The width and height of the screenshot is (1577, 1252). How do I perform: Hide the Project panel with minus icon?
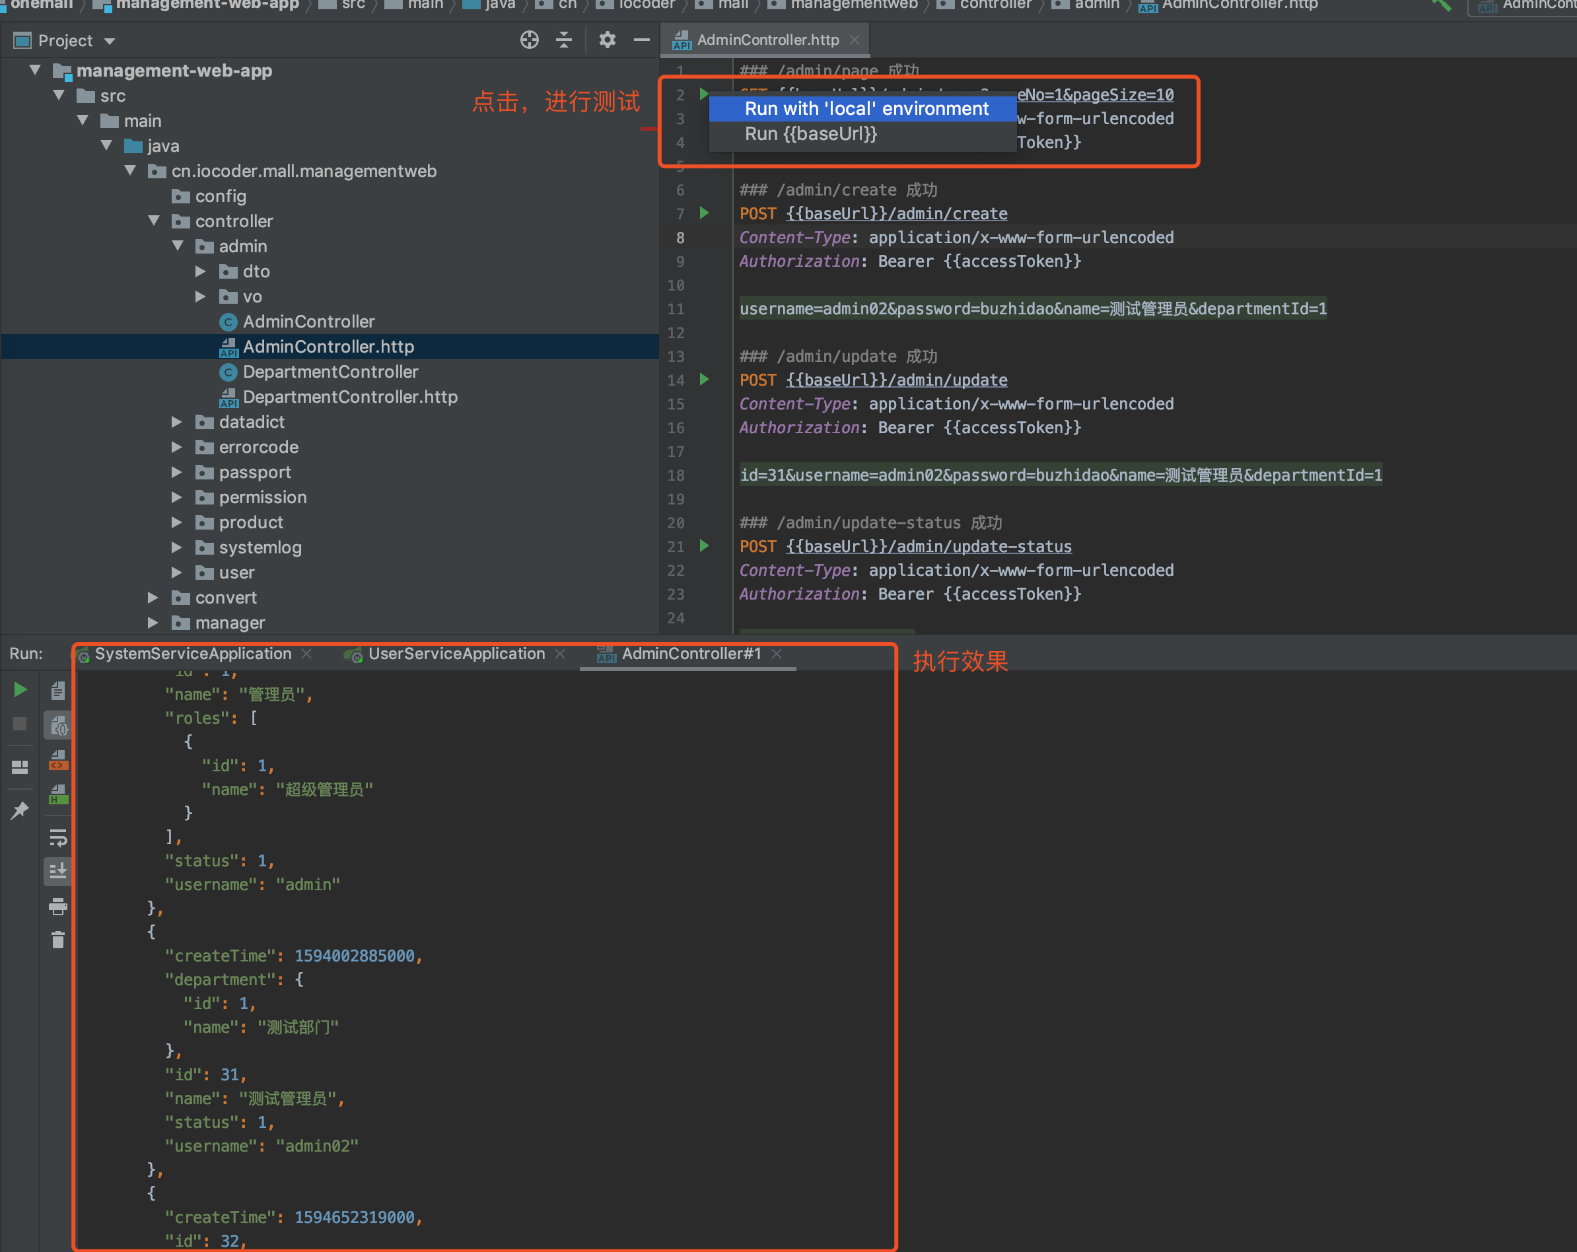click(x=641, y=40)
